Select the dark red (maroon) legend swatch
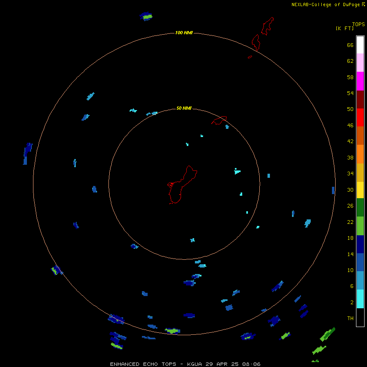 [x=360, y=99]
